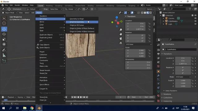Uncheck the Collection exclude checkbox
The width and height of the screenshot is (198, 111).
tap(192, 15)
